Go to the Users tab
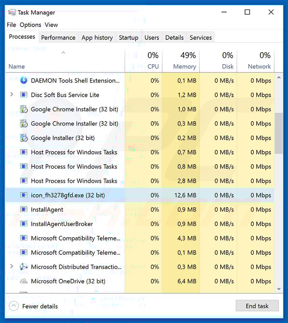Viewport: 288px width, 323px height. 152,38
